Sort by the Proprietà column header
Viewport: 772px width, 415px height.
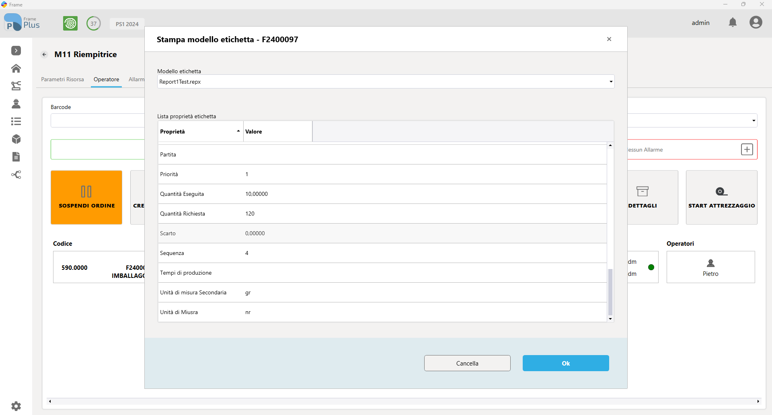(200, 131)
